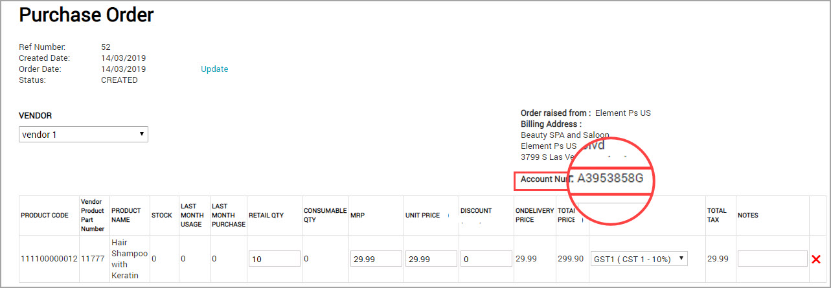Edit the Retail Qty field showing 10
The width and height of the screenshot is (831, 288).
(274, 259)
